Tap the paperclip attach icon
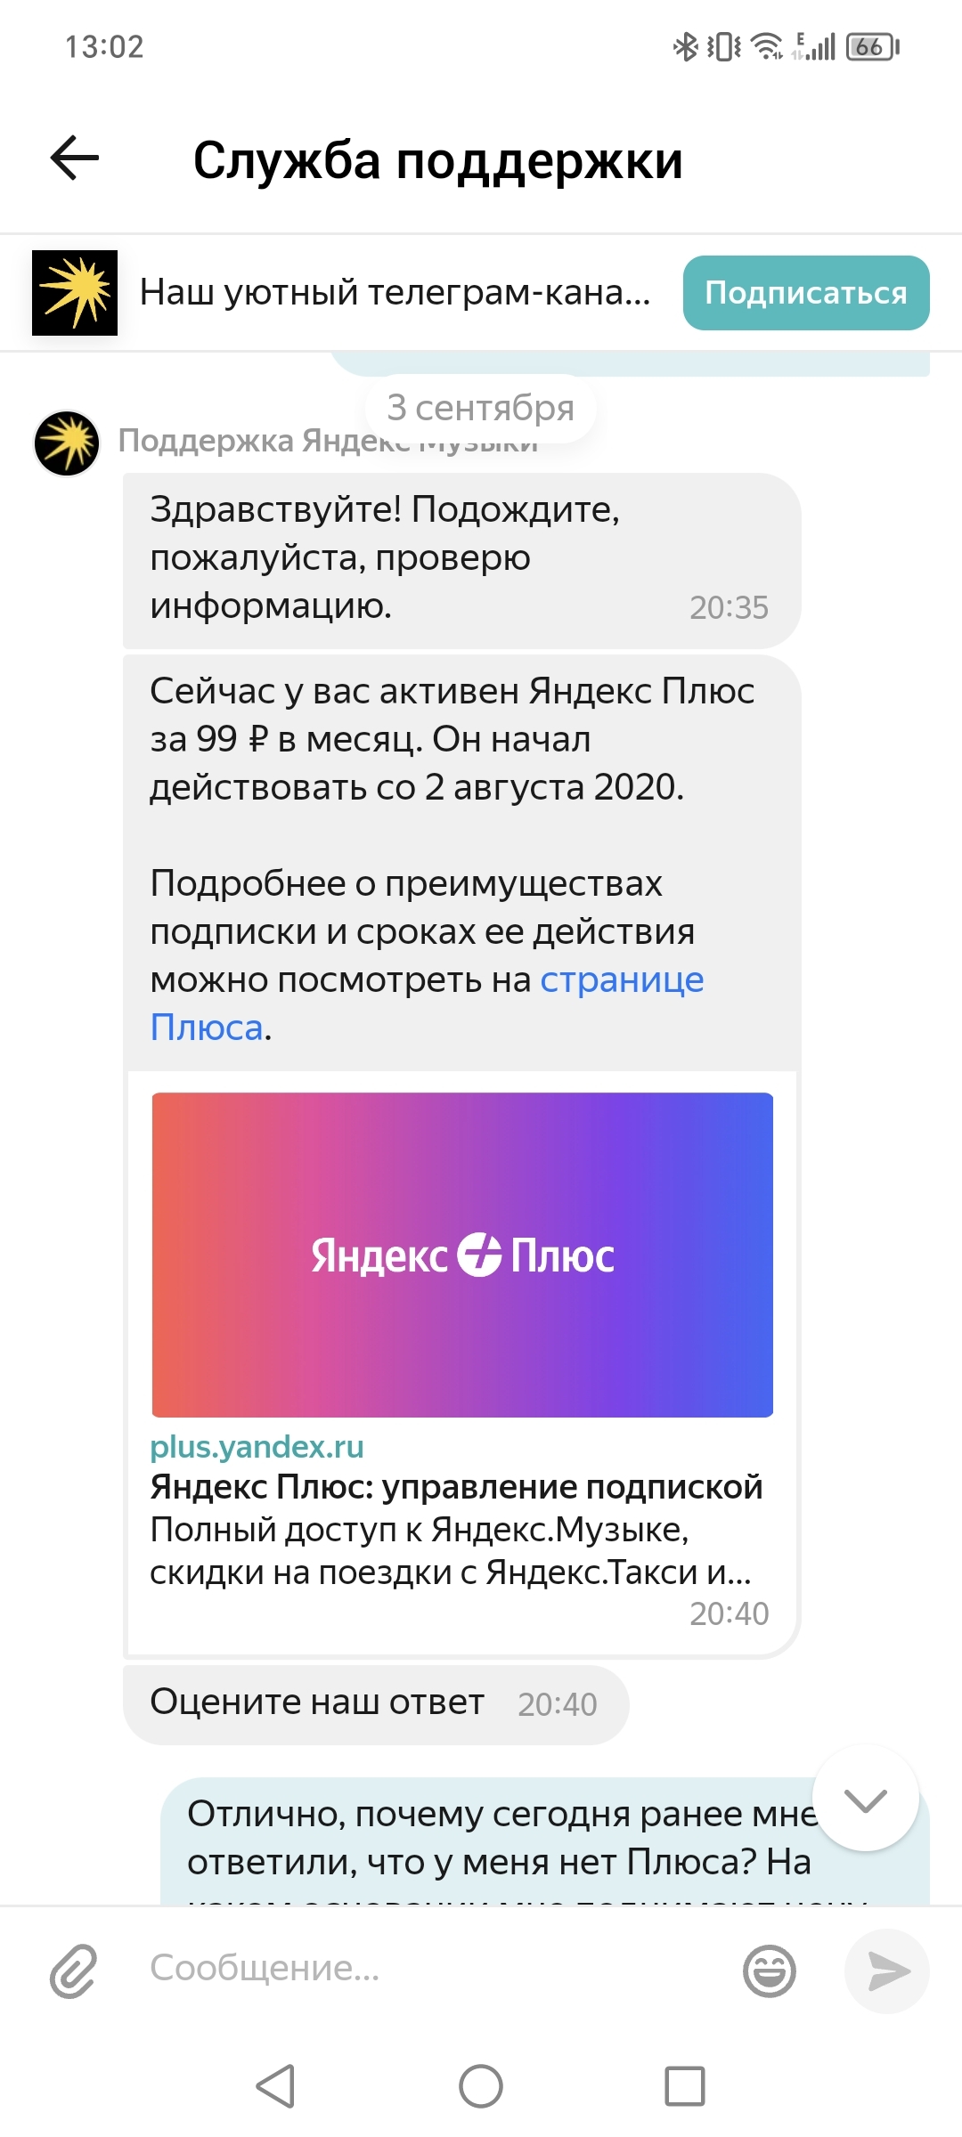 73,1970
